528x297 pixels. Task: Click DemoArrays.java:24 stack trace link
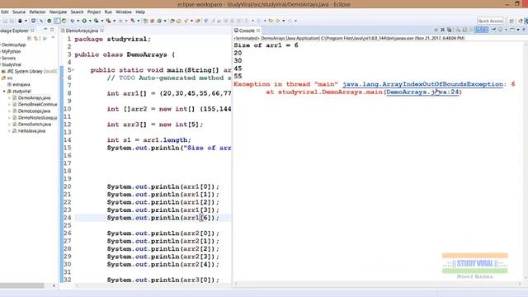pyautogui.click(x=422, y=92)
